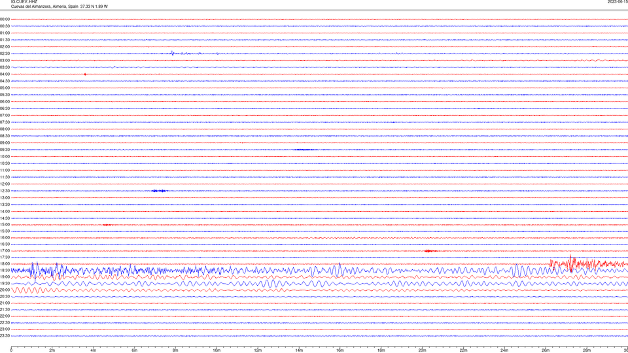Click the '09:30' time label
Screen dimensions: 628x353
[x=5, y=150]
